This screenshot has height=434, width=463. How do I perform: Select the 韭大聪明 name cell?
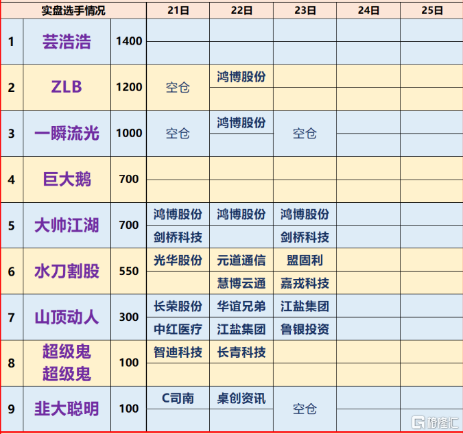pyautogui.click(x=67, y=409)
